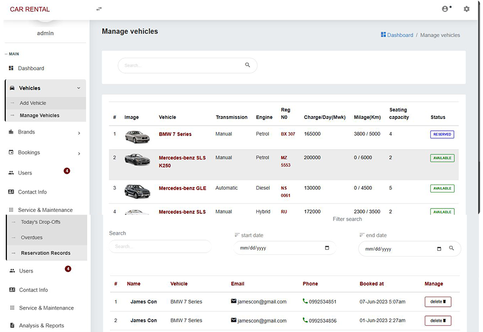Click AVAILABLE badge for Mercedes-benz SLS K250
Viewport: 483px width, 332px height.
tap(442, 158)
